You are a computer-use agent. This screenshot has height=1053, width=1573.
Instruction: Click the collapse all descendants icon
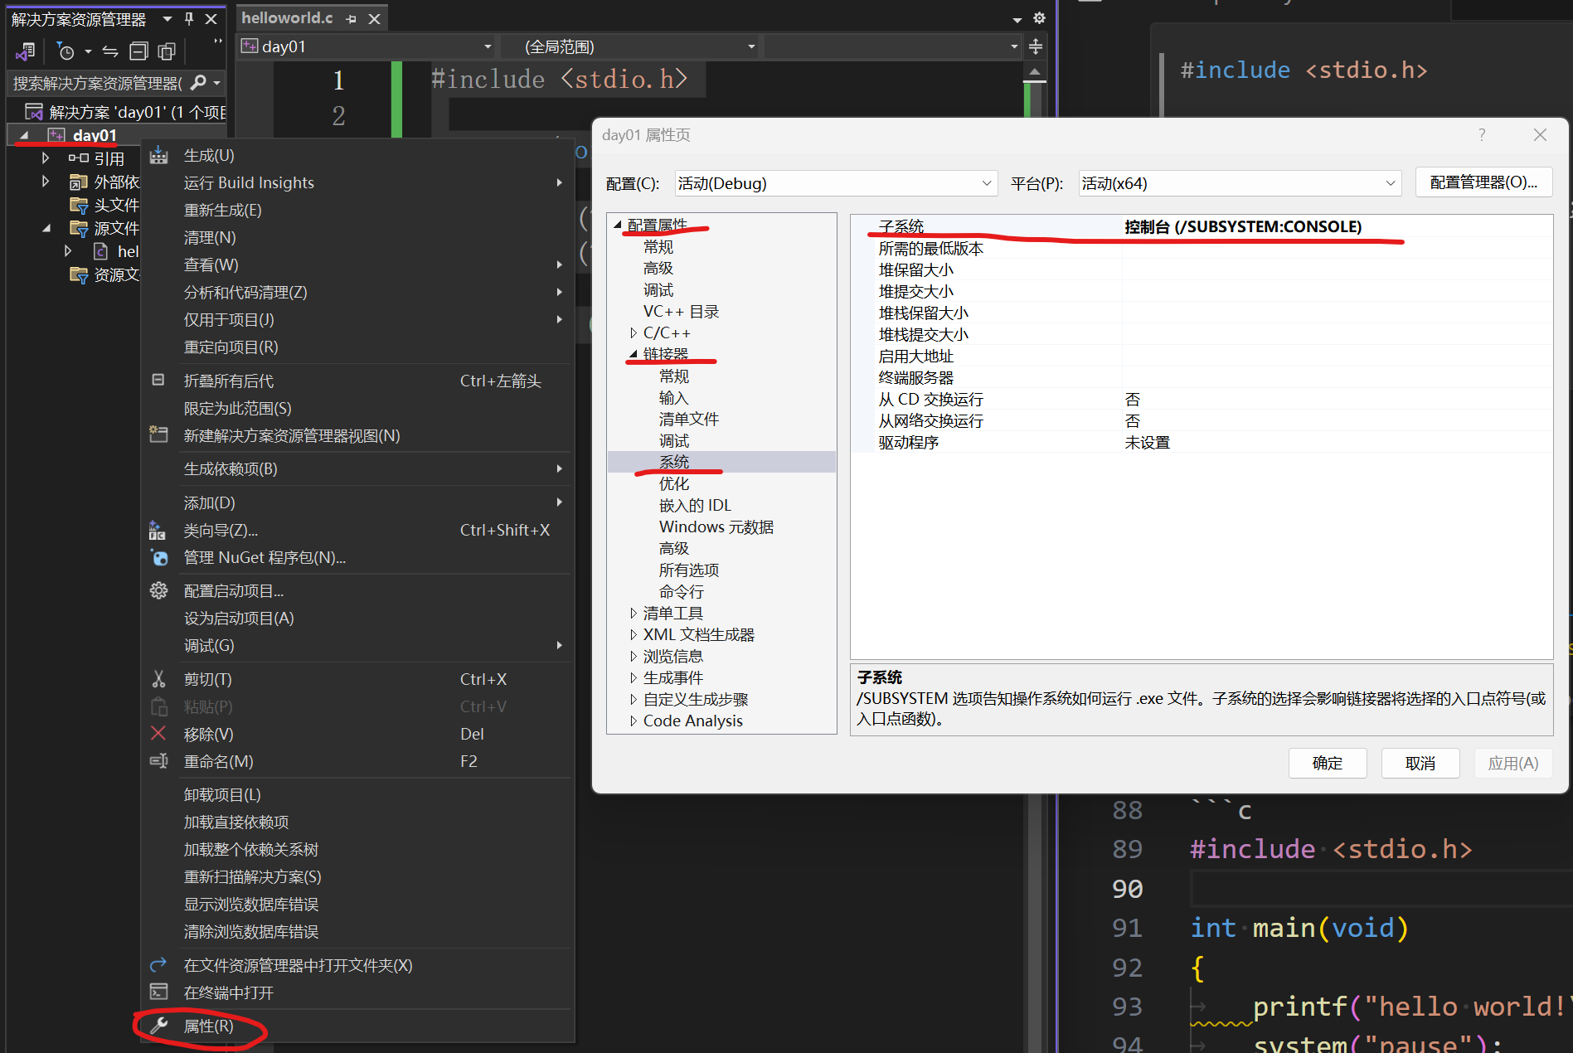coord(158,380)
